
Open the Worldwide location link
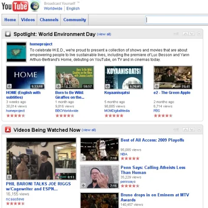[53, 9]
